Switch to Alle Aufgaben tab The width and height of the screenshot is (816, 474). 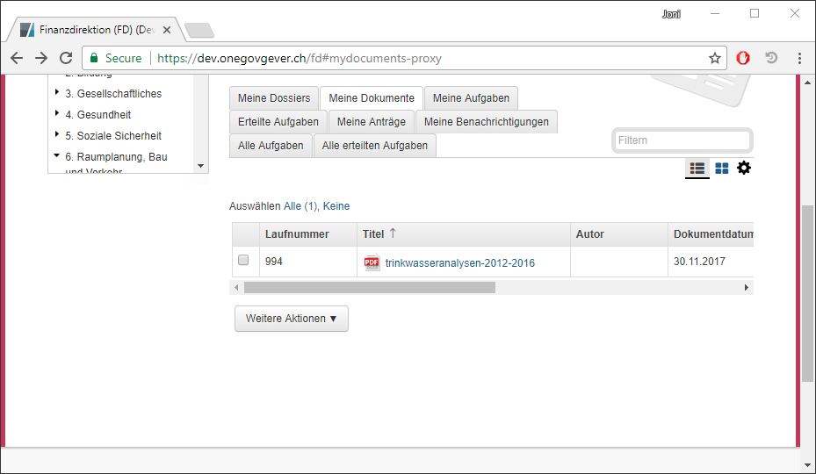point(271,146)
